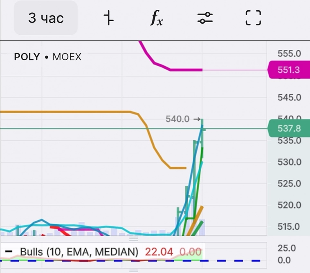Select the Bulls (10, EMA, MEDIAN) legend
Viewport: 310px width, 273px height.
point(79,252)
